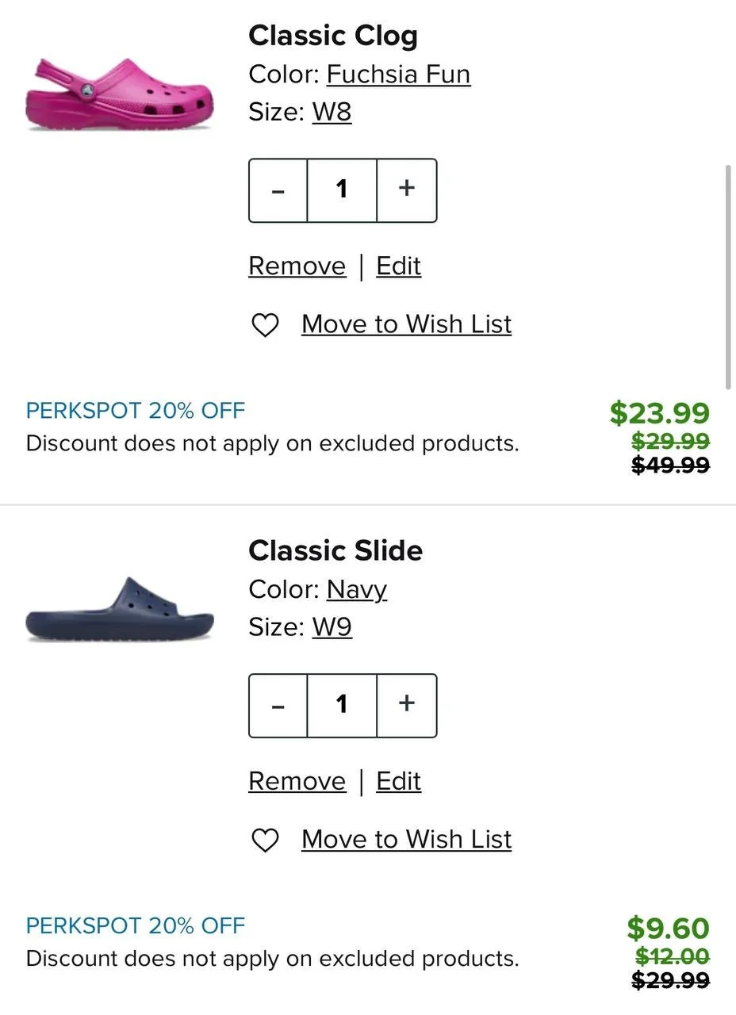Decrease Classic Clog quantity with minus

[x=278, y=190]
